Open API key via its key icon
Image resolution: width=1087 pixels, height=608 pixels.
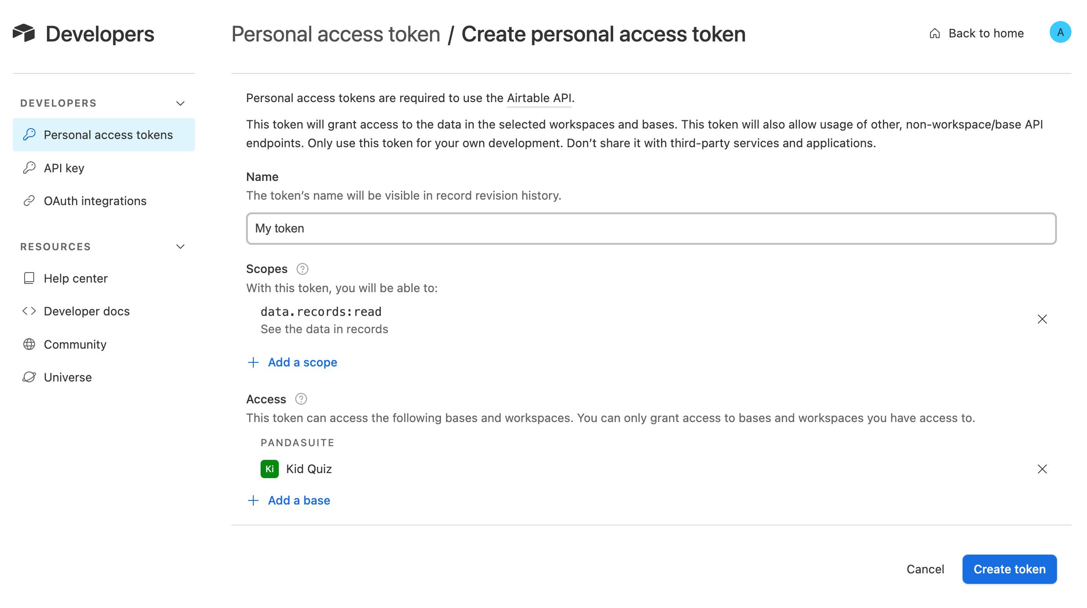point(30,168)
